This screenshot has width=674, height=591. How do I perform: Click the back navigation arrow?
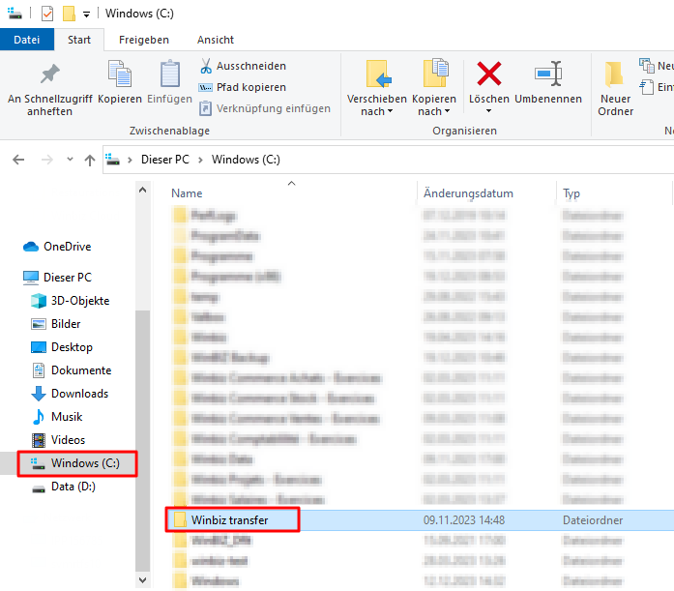click(x=18, y=160)
